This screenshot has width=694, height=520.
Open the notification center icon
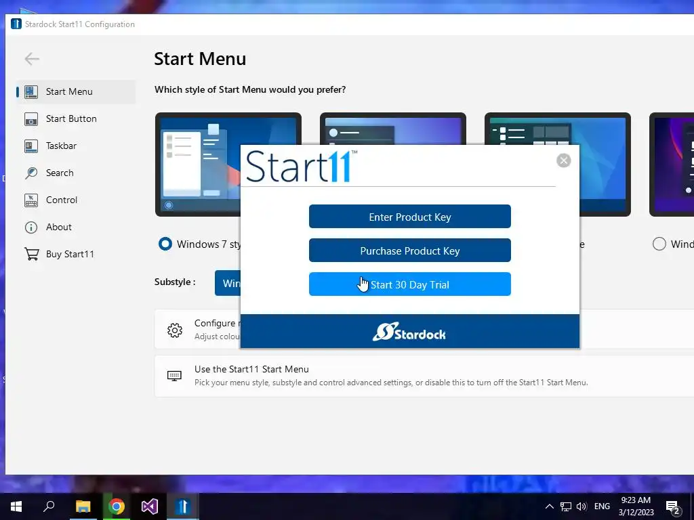pyautogui.click(x=673, y=508)
